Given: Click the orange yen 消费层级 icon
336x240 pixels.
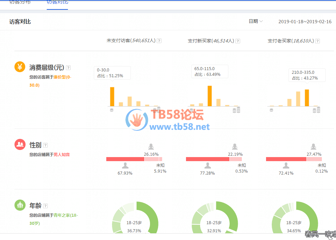Looking at the screenshot, I should tap(20, 67).
